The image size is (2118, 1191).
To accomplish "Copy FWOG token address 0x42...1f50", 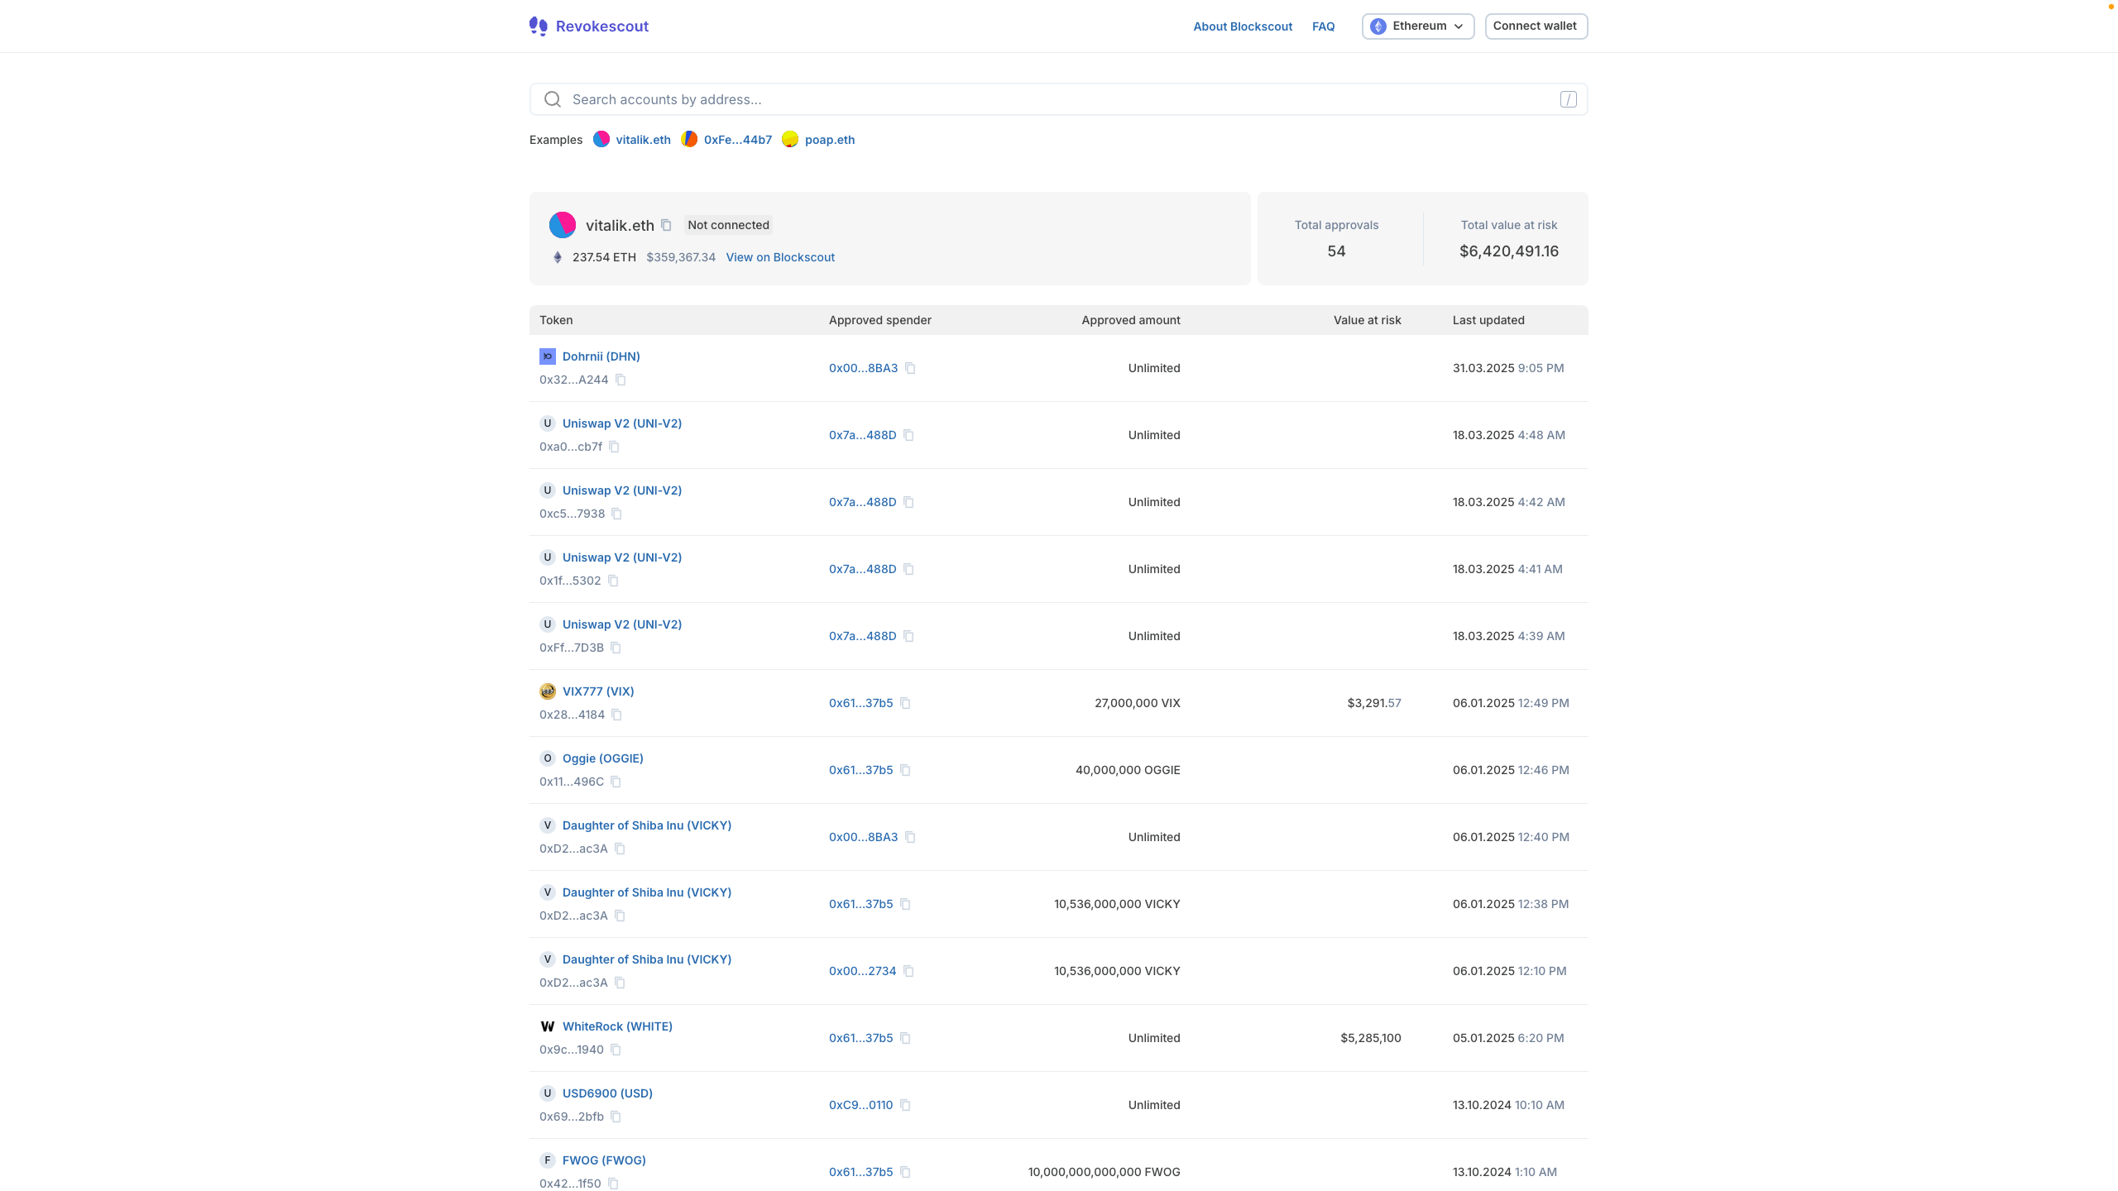I will pyautogui.click(x=613, y=1184).
